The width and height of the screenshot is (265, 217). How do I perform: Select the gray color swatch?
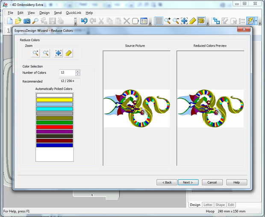pyautogui.click(x=55, y=114)
